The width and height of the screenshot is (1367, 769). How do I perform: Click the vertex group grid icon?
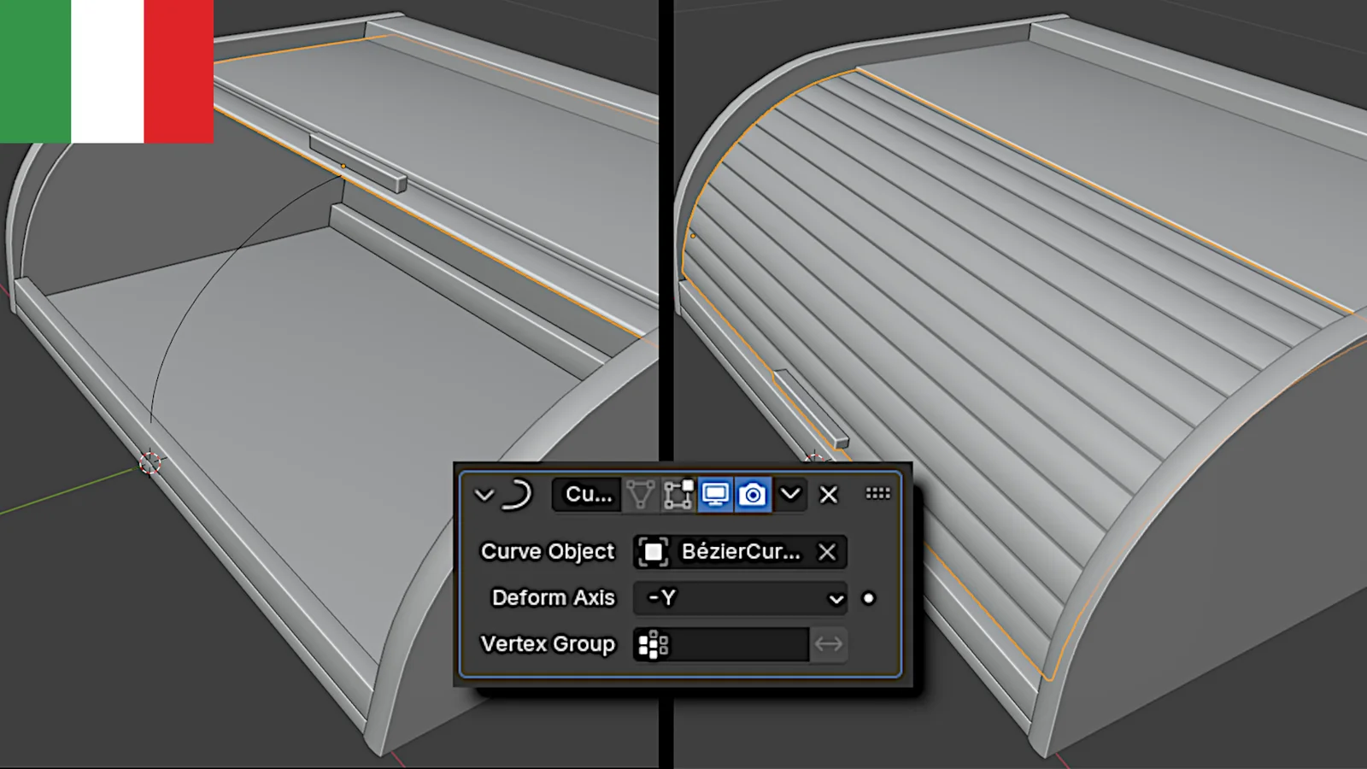[x=654, y=644]
